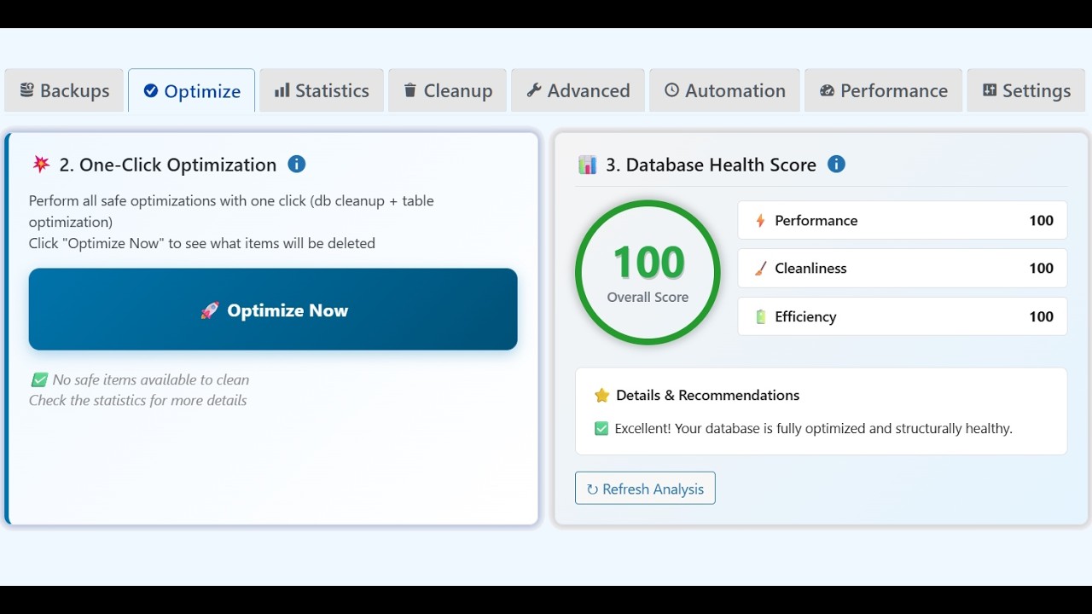Click the wrench icon on Advanced tab
Viewport: 1092px width, 614px height.
coord(534,90)
